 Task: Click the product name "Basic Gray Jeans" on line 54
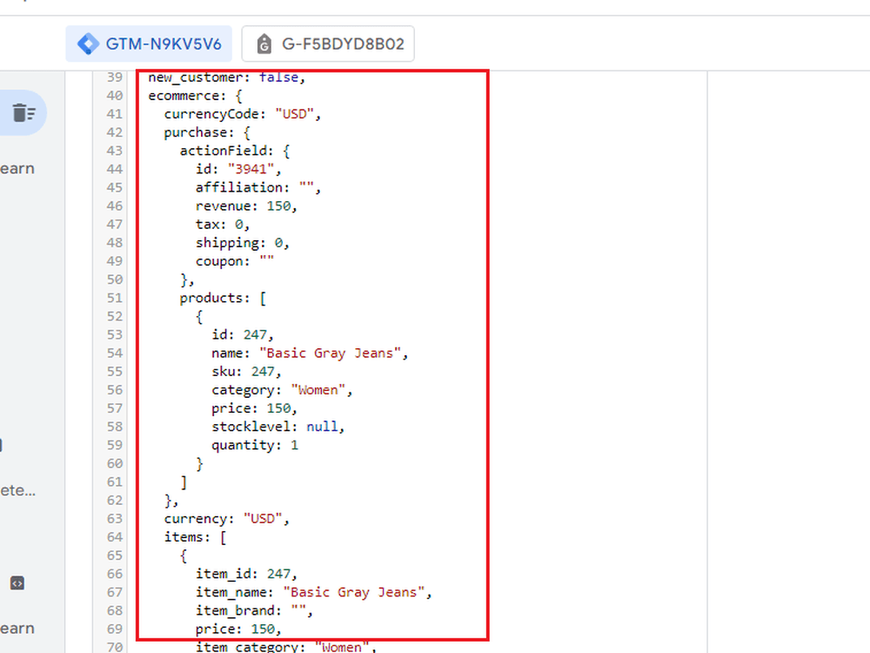330,353
